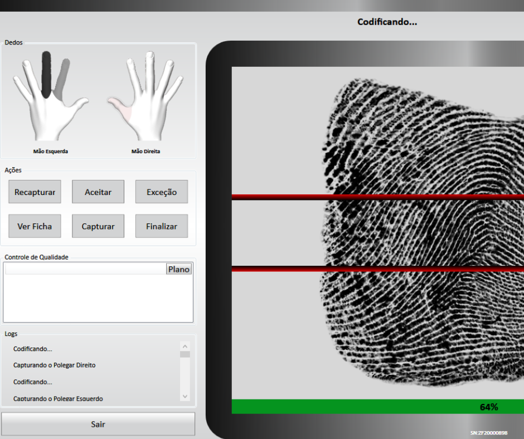This screenshot has width=524, height=439.
Task: Click the Recapturar button
Action: pos(35,192)
